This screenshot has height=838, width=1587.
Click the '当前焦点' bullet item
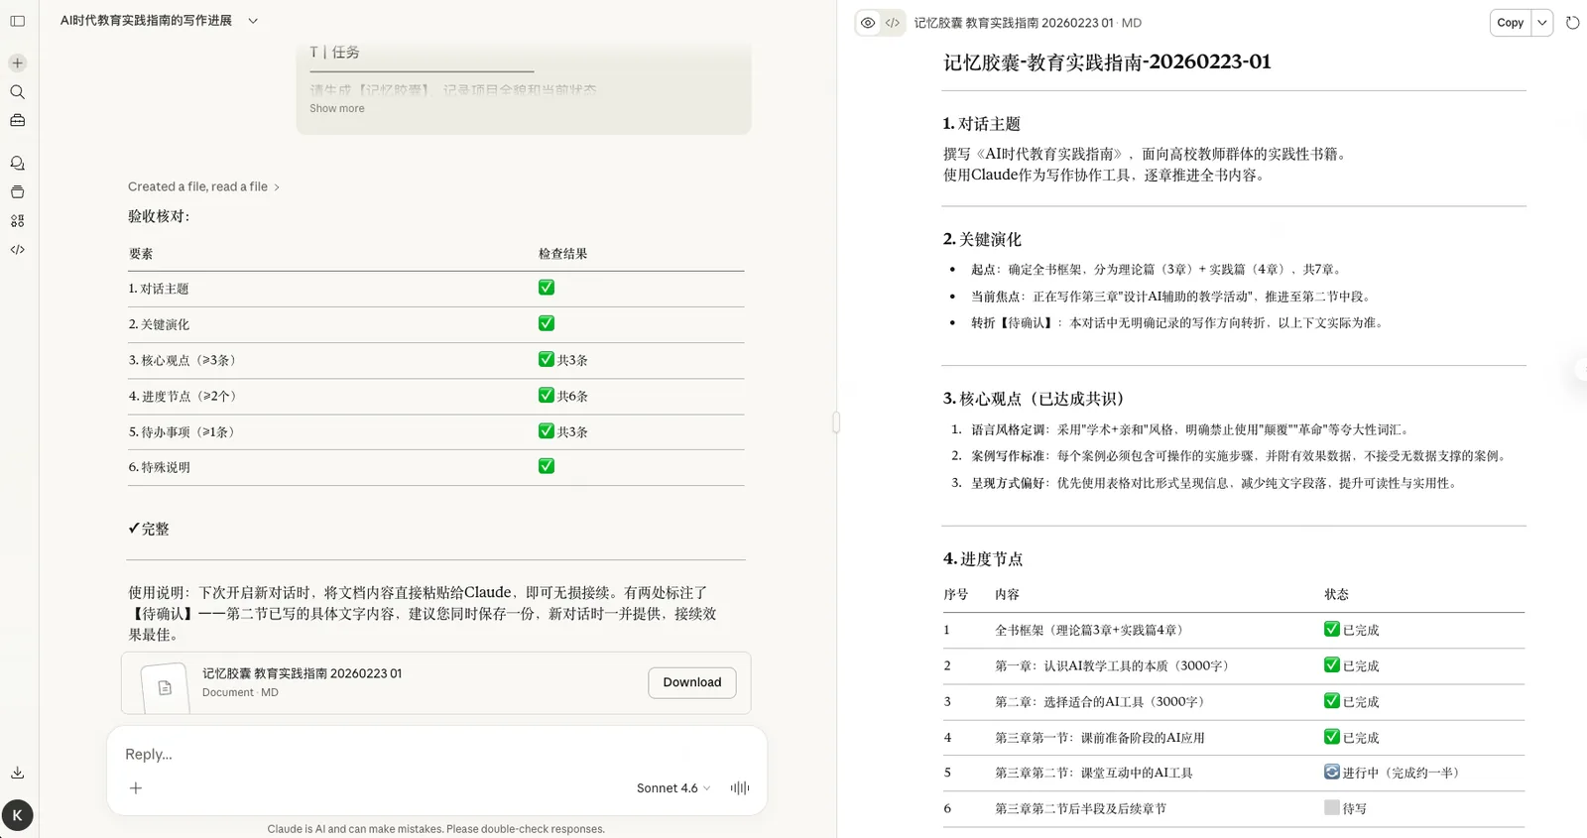click(1172, 296)
